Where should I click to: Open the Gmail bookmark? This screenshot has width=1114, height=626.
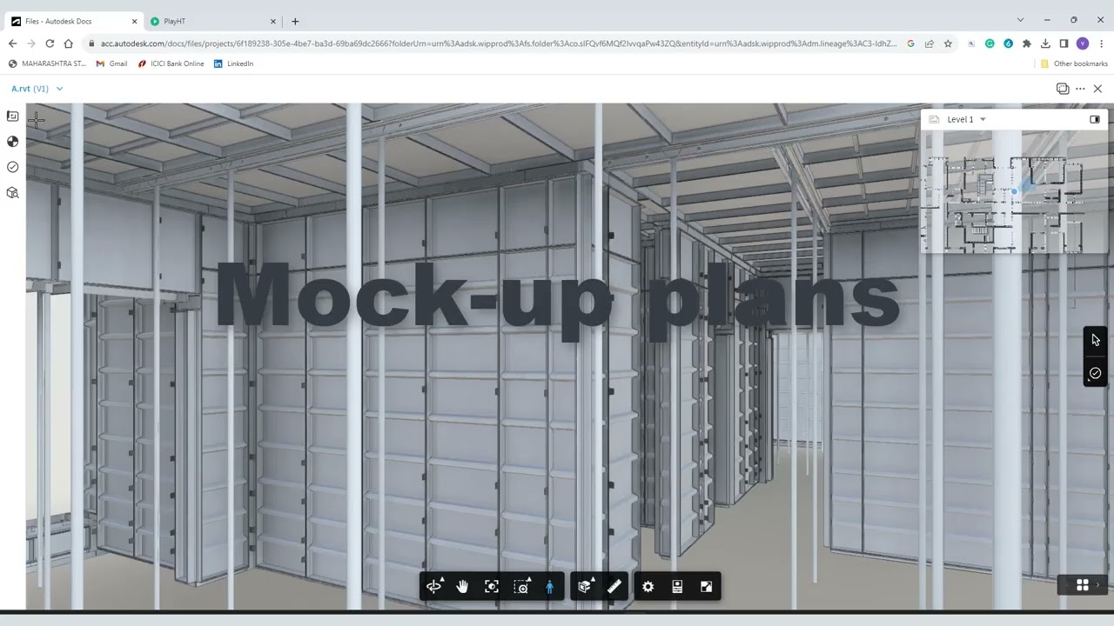[x=111, y=63]
